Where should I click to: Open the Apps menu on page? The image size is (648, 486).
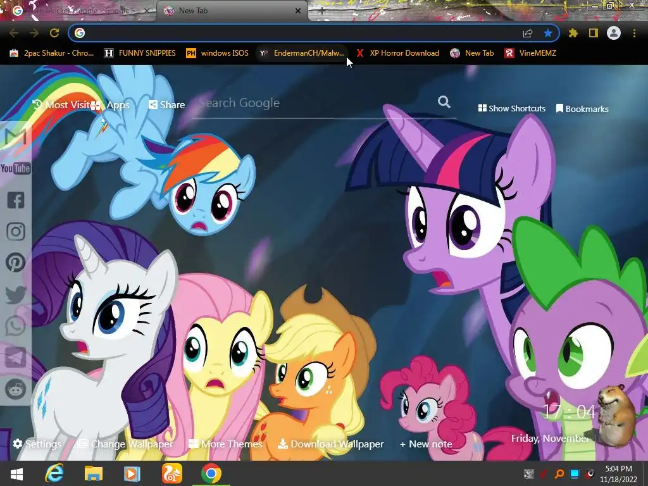[110, 104]
